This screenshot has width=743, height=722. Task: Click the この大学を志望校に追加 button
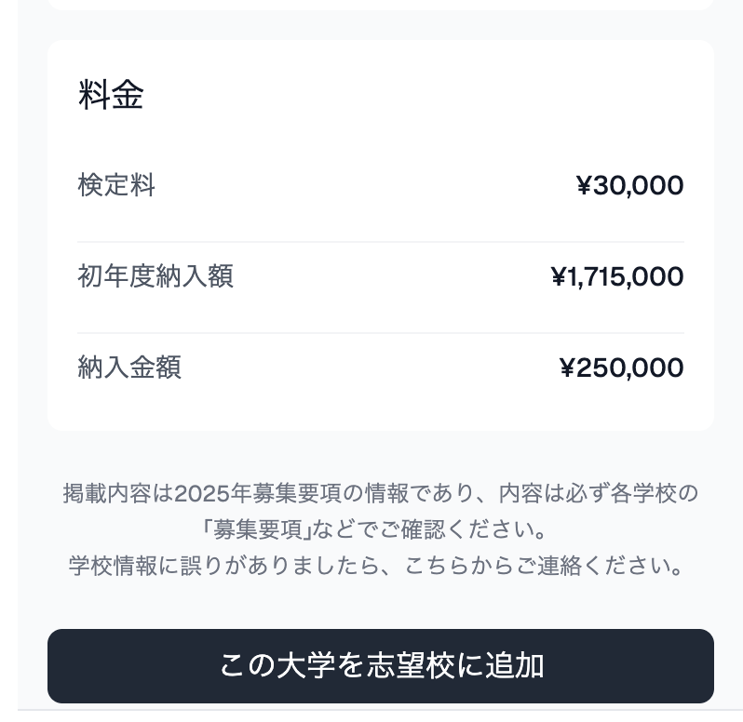pyautogui.click(x=381, y=665)
